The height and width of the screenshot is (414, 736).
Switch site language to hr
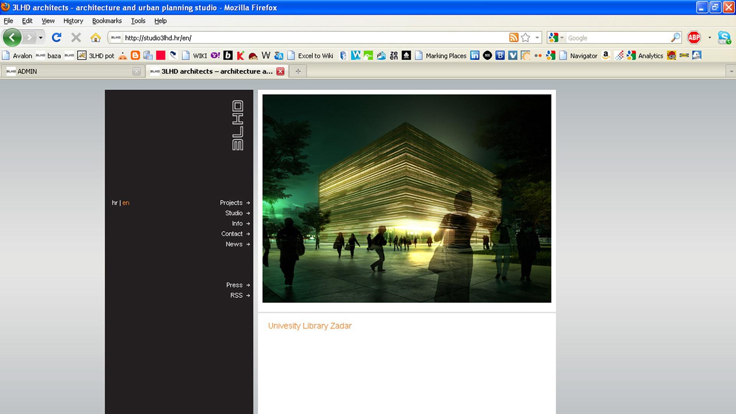pyautogui.click(x=114, y=203)
